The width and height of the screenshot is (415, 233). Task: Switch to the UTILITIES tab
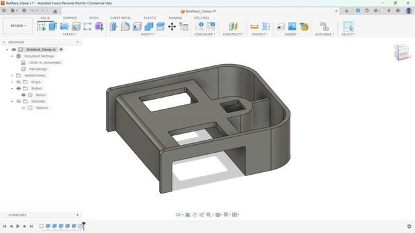point(202,17)
